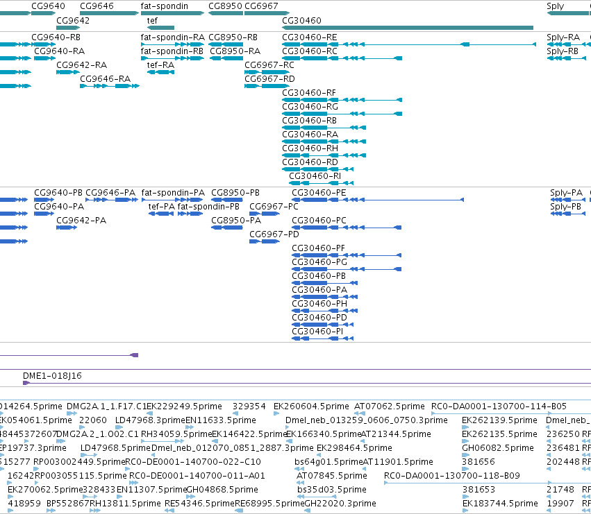Click EST label GH04868.5prime

click(x=222, y=490)
